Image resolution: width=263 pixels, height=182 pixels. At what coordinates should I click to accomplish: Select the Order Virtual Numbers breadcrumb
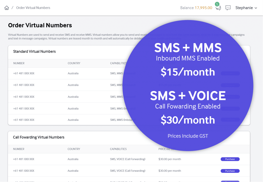coord(33,8)
